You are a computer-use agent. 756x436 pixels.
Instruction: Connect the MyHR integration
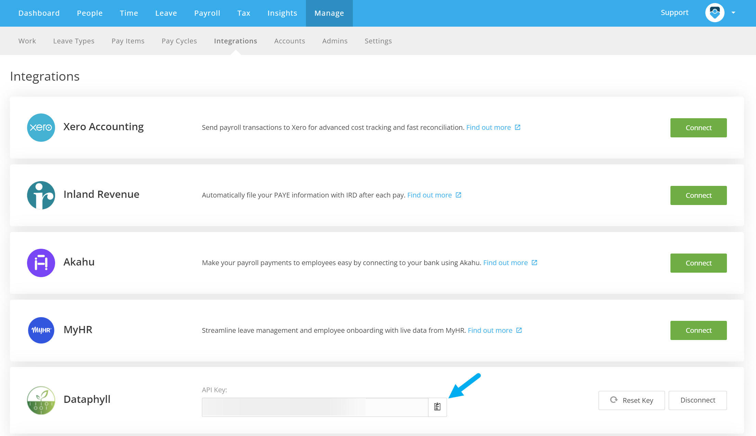pyautogui.click(x=698, y=330)
